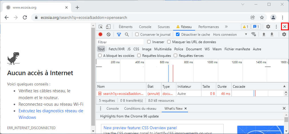This screenshot has height=134, width=289.
Task: Filter requests by Image
Action: point(147,49)
